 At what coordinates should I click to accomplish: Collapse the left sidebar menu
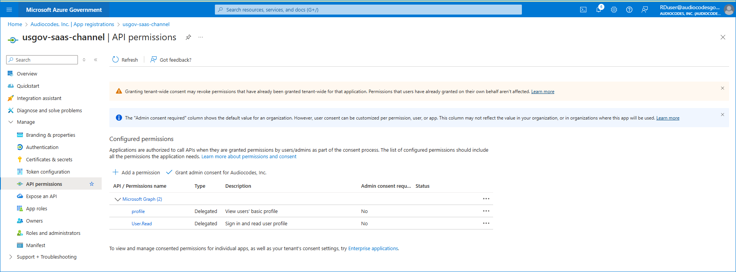coord(96,60)
